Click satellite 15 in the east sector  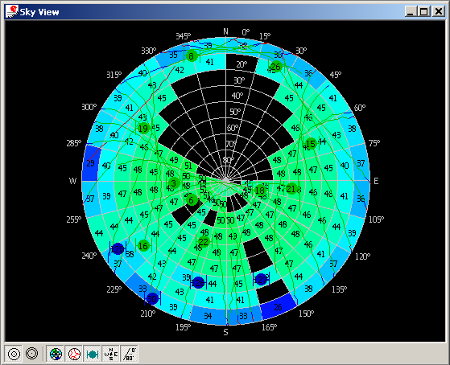point(311,143)
